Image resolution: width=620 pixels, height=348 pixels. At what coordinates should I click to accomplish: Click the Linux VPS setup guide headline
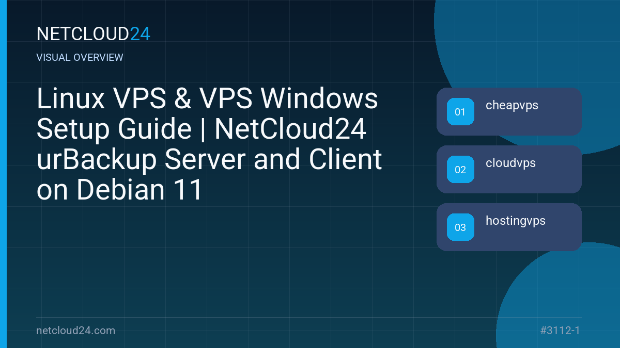click(x=209, y=145)
